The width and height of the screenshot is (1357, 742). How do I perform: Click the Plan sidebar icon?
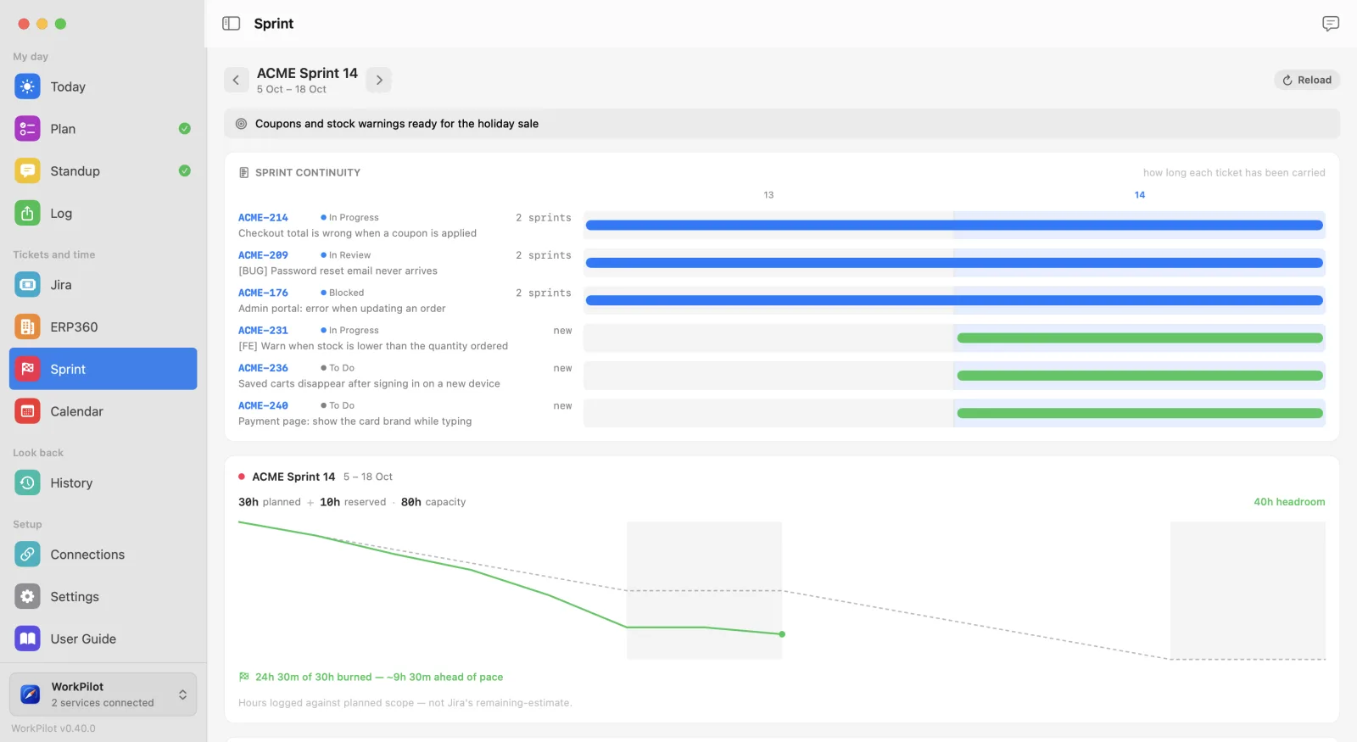tap(27, 129)
